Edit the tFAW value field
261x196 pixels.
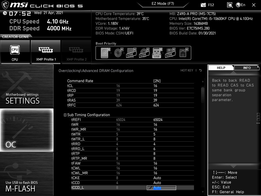[x=155, y=163]
